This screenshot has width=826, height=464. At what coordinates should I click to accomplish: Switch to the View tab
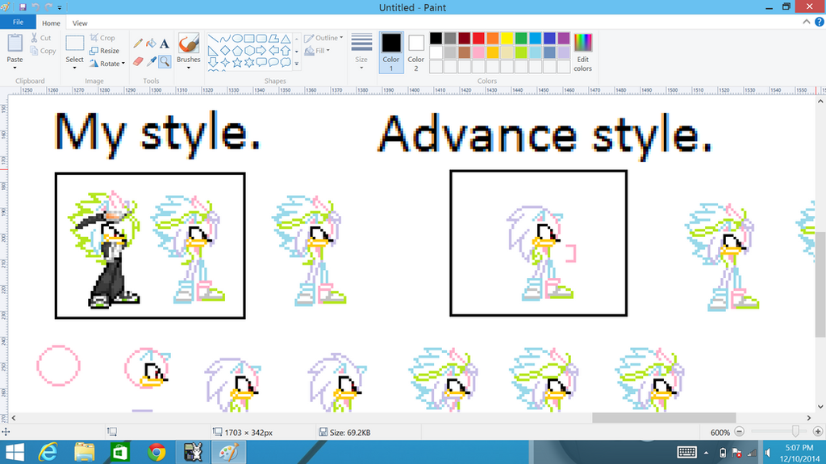(x=80, y=23)
